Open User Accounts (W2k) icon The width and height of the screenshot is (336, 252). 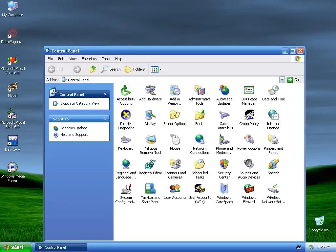coord(200,189)
